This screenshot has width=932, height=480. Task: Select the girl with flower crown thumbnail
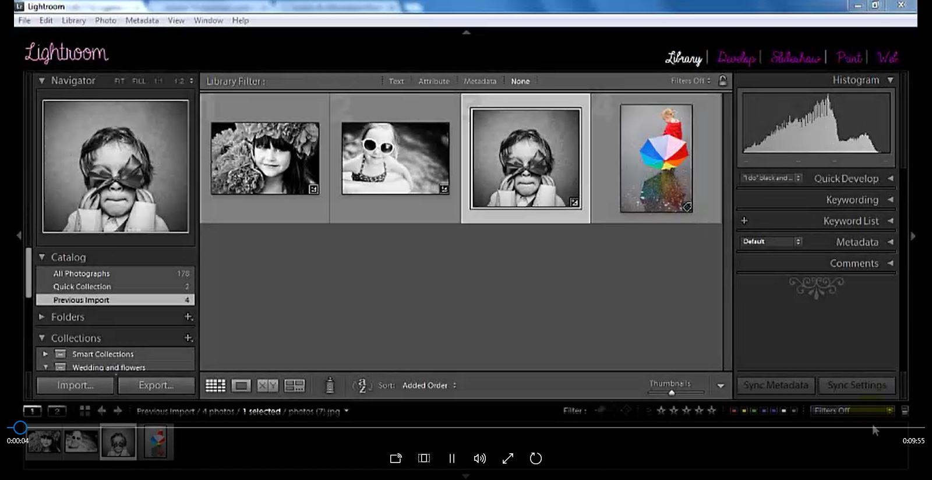tap(265, 158)
